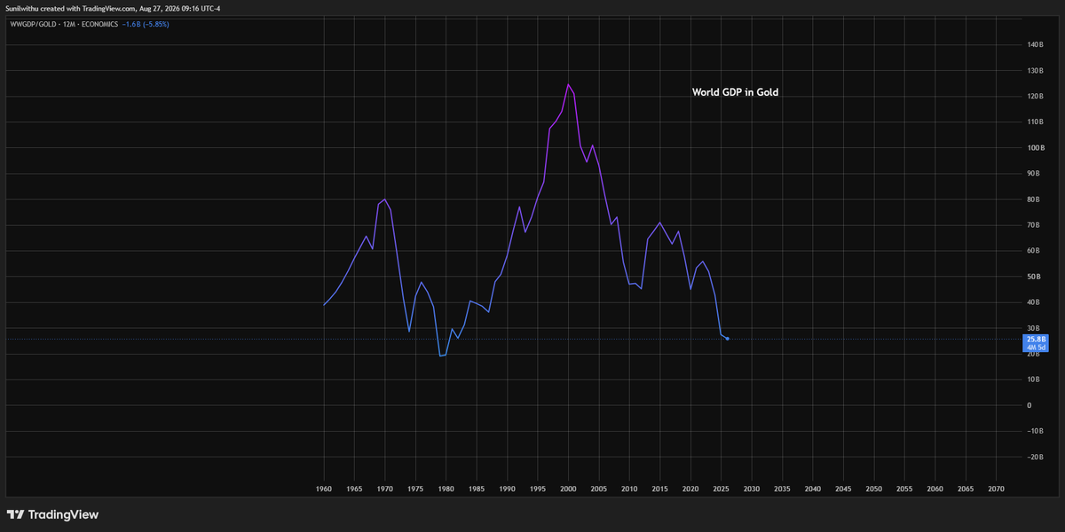Click the 110 B price axis label
The image size is (1065, 532).
(x=1035, y=121)
